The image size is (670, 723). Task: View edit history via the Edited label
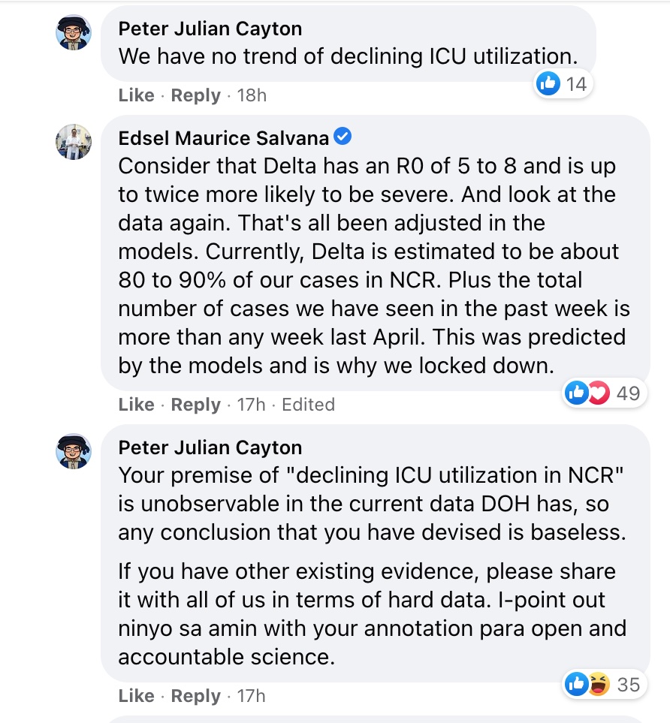click(308, 405)
